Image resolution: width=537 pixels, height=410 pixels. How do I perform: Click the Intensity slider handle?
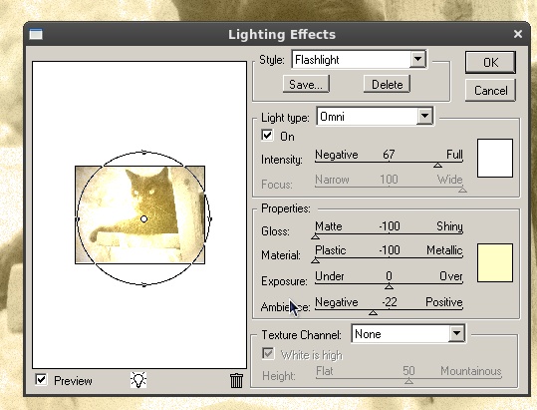[437, 166]
